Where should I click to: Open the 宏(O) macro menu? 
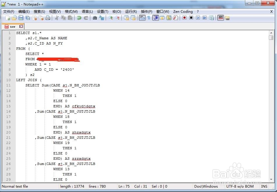click(x=116, y=12)
